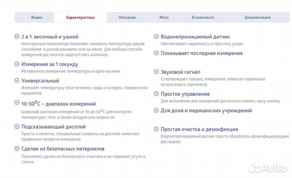Click "Показывает последнее измерение" heading
The width and height of the screenshot is (292, 178).
[x=202, y=53]
